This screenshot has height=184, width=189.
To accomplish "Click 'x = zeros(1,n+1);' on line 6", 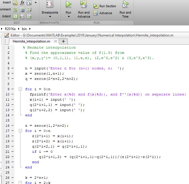I will pyautogui.click(x=44, y=73).
